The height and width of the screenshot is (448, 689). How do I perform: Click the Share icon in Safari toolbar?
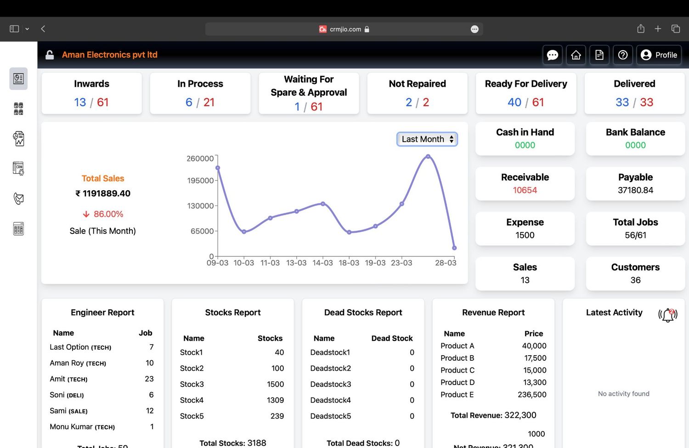click(640, 28)
